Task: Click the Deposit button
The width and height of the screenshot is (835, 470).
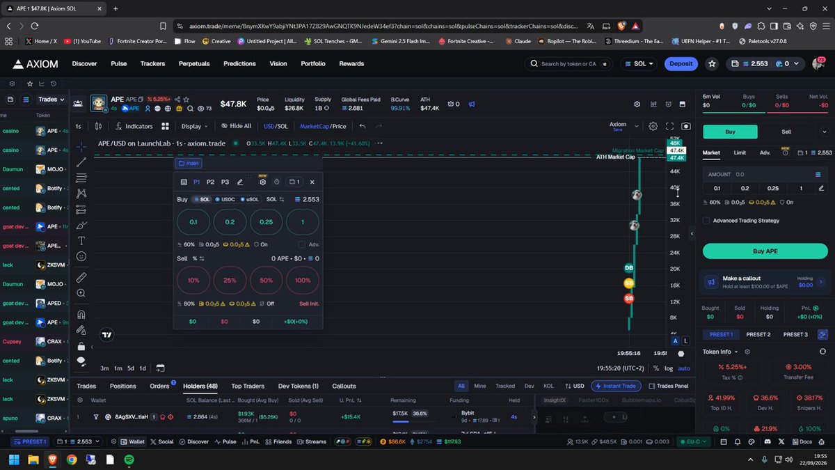Action: 681,63
